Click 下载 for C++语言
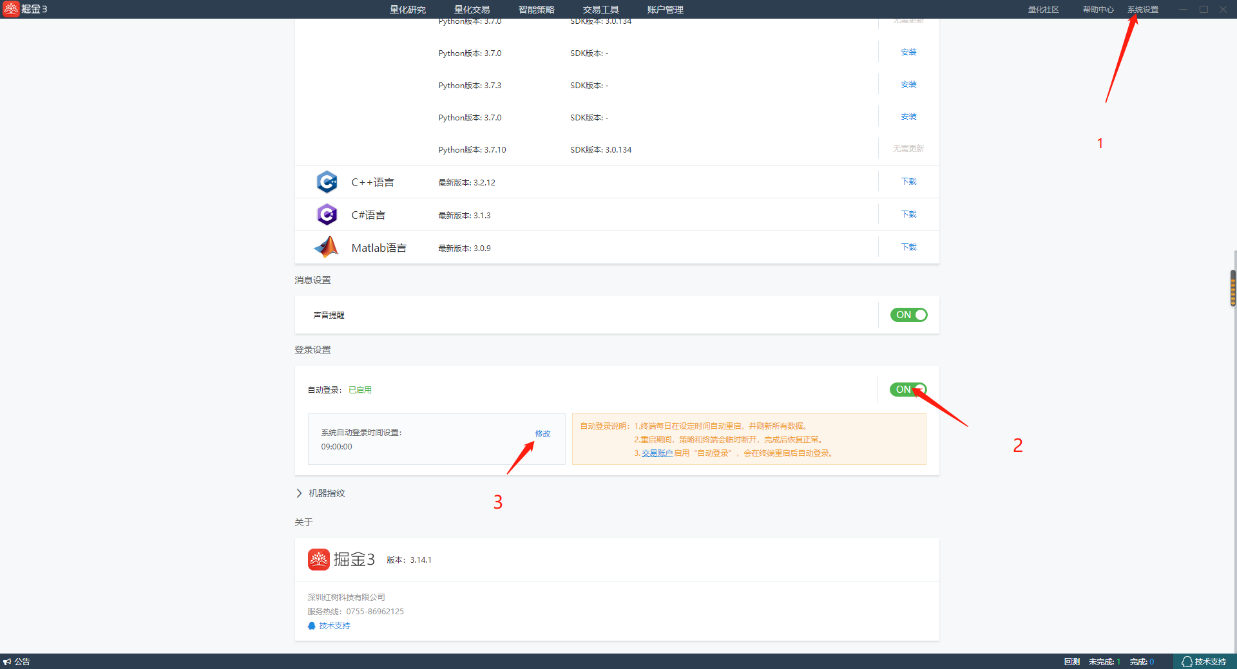Image resolution: width=1237 pixels, height=669 pixels. [908, 182]
